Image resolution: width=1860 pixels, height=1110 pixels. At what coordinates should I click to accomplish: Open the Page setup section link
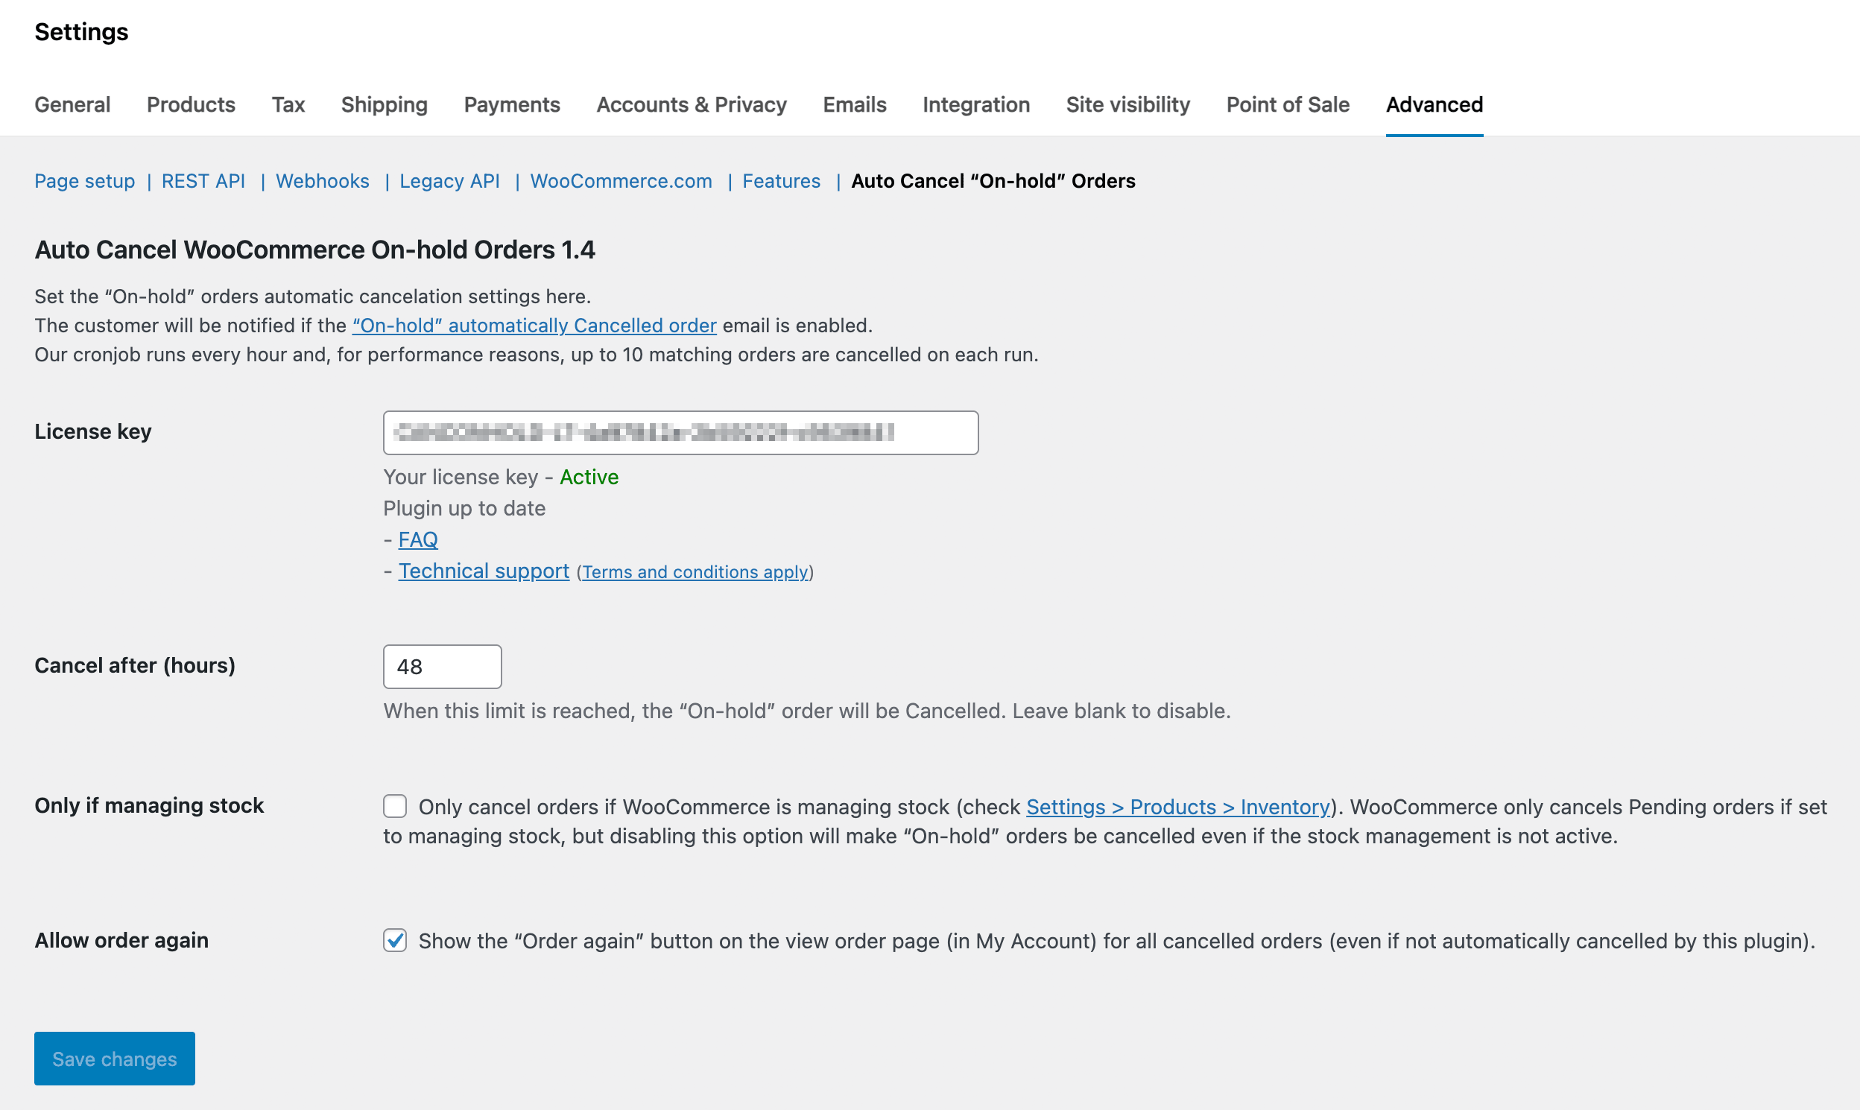tap(84, 181)
